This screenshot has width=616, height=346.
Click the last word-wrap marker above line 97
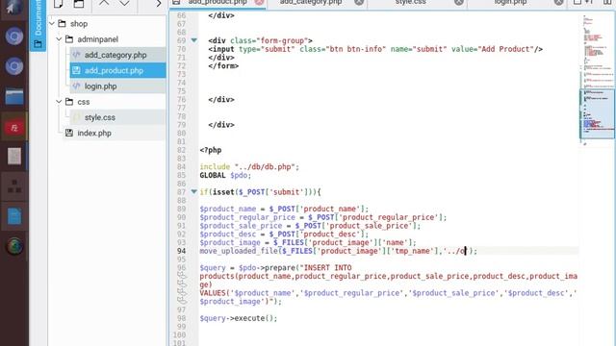pos(182,301)
